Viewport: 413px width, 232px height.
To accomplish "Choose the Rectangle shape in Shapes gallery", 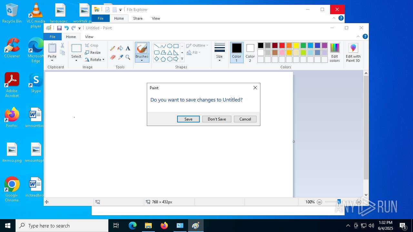I will tap(176, 46).
